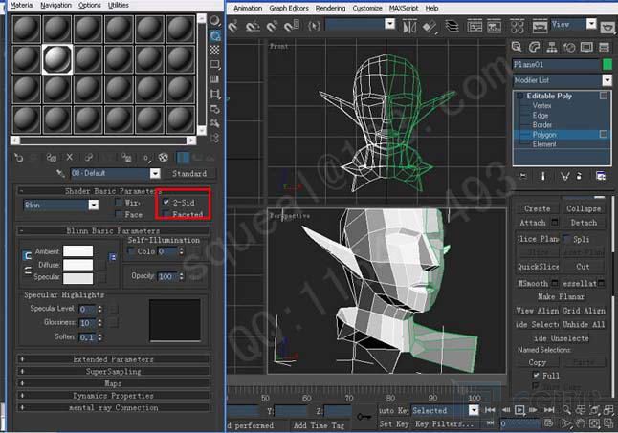
Task: Open the MAXScript menu
Action: pos(404,8)
